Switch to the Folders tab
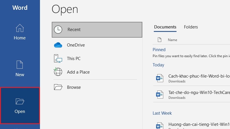This screenshot has height=129, width=230. (191, 27)
